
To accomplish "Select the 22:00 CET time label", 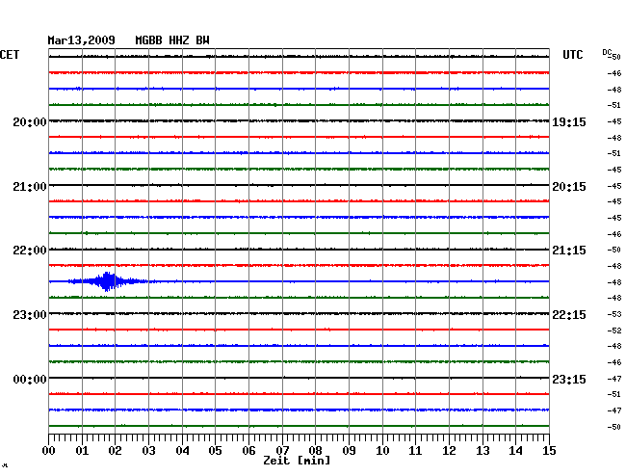I will 30,251.
